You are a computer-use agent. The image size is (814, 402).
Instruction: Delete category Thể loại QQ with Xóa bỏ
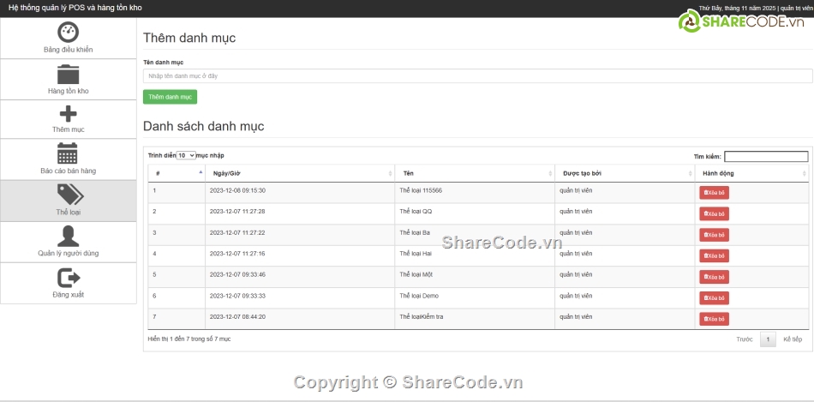coord(714,214)
